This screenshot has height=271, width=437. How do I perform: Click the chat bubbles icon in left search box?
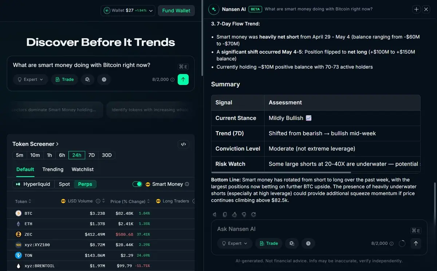click(87, 80)
